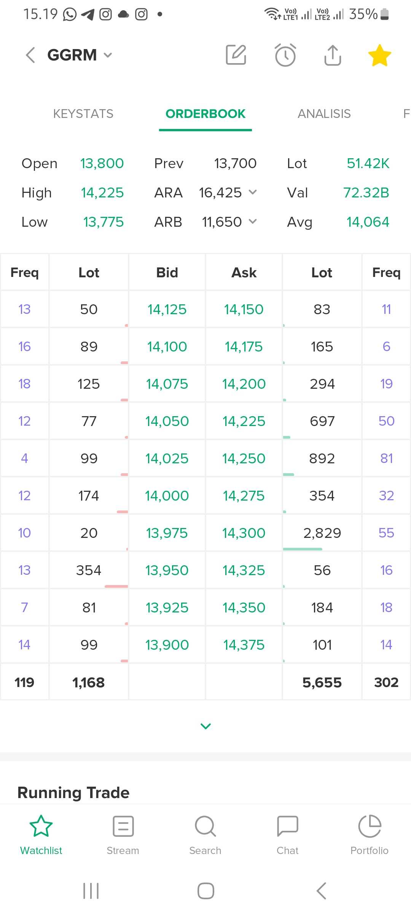Set a price alert with alarm clock icon
The image size is (411, 916).
tap(285, 55)
